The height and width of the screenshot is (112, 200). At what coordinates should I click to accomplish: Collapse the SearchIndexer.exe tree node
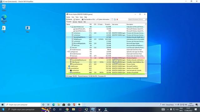71,27
